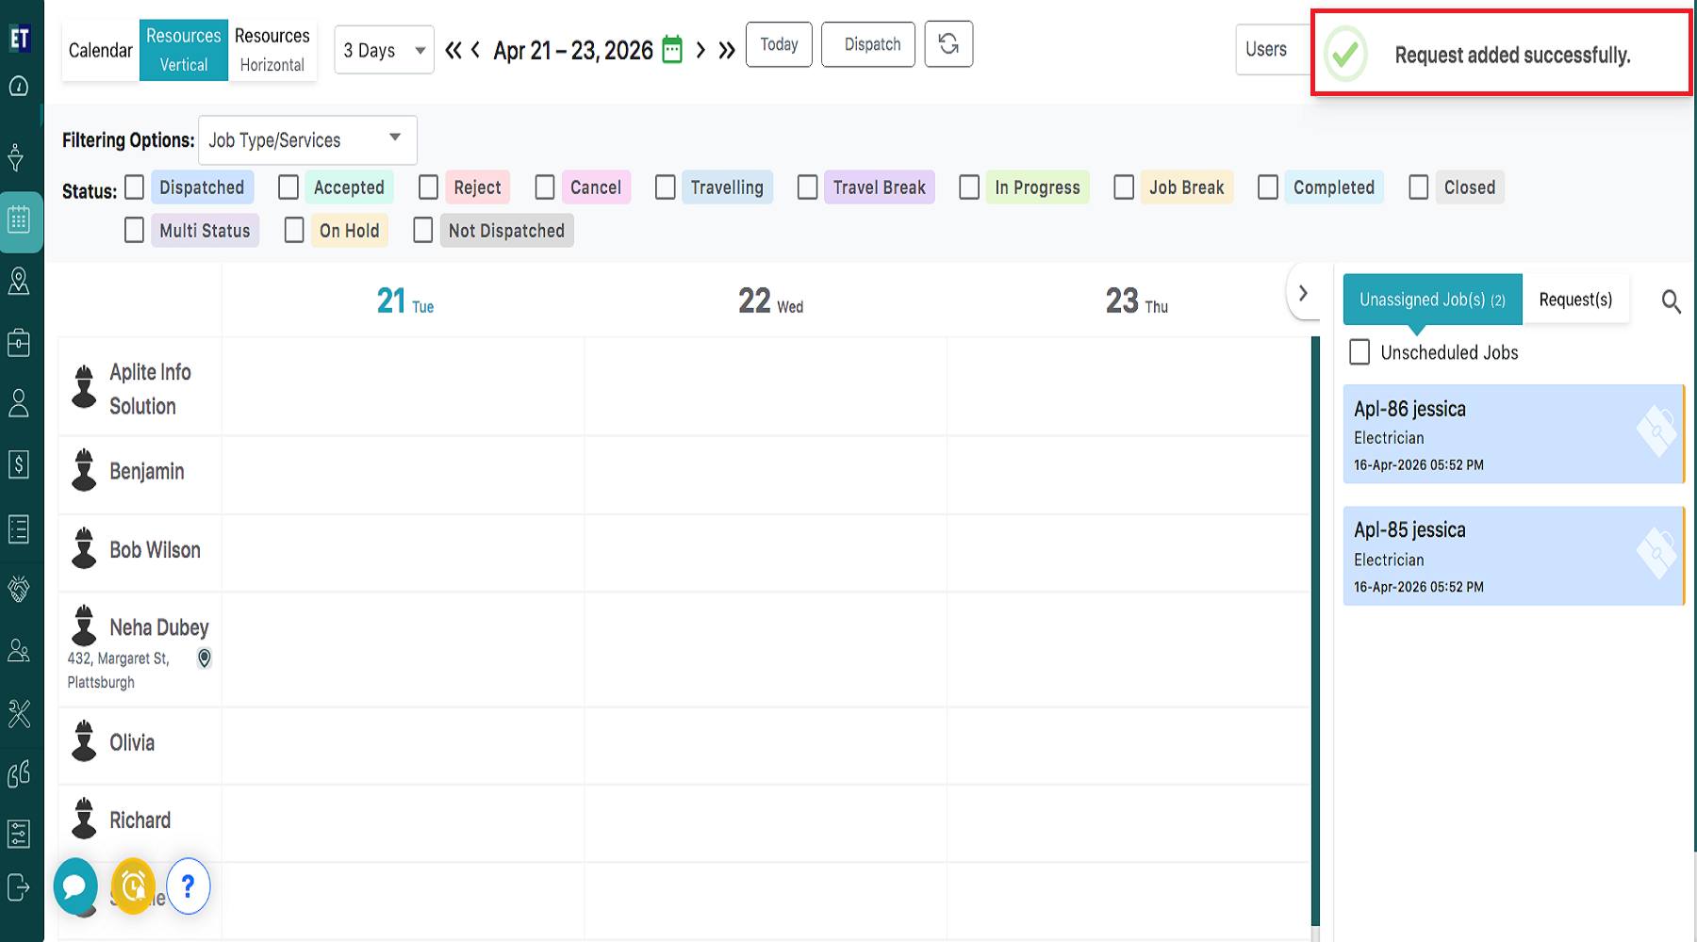Click the refresh icon button
Image resolution: width=1697 pixels, height=942 pixels.
tap(947, 44)
